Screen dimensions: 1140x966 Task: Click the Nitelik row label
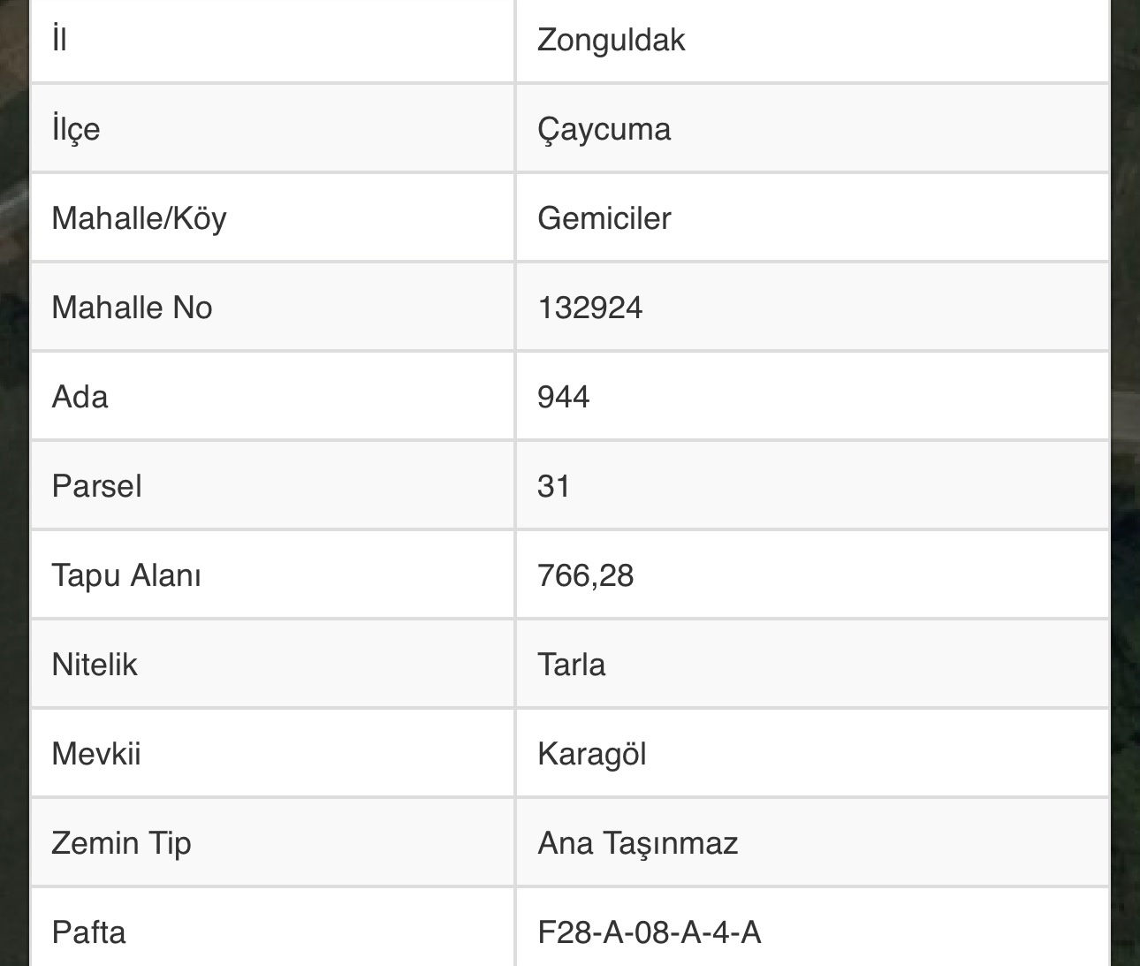[95, 665]
